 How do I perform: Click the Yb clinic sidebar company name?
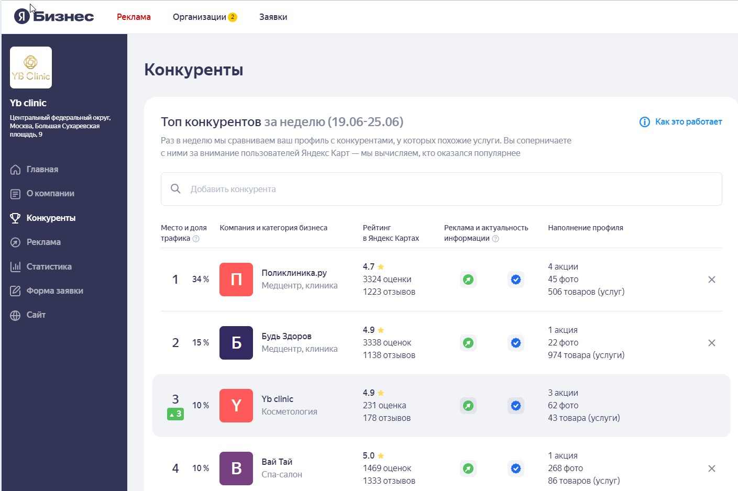pos(28,103)
